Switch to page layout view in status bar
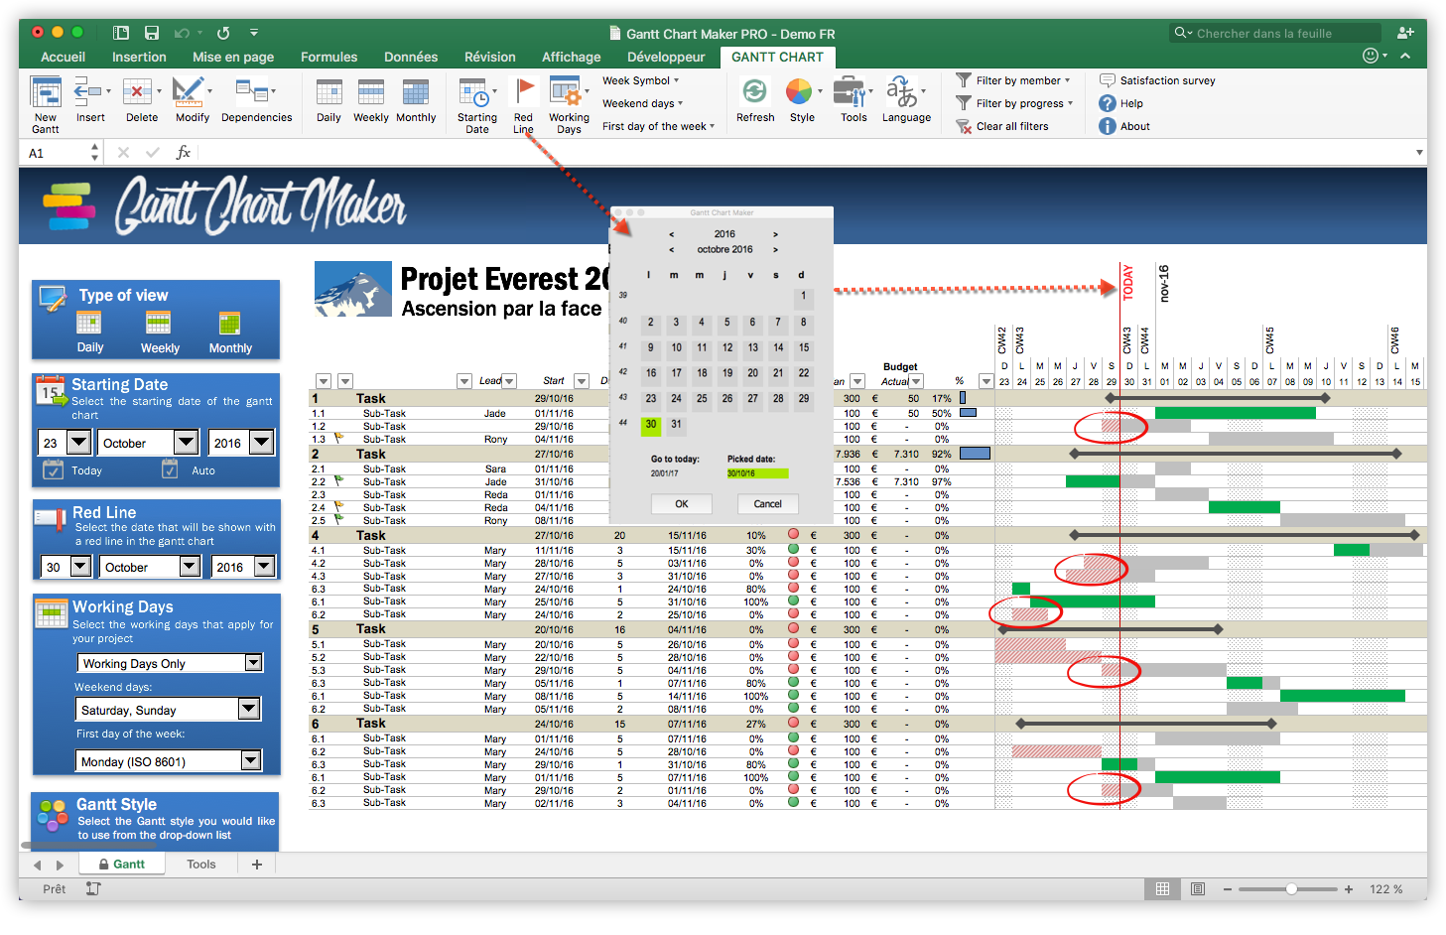Screen dimensions: 1446x935 [1198, 889]
